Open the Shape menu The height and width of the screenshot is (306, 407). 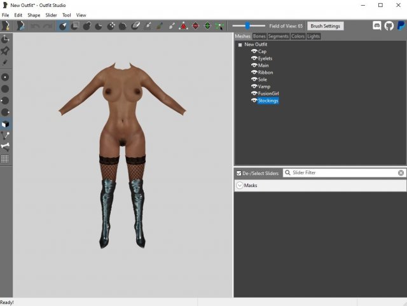[x=34, y=15]
